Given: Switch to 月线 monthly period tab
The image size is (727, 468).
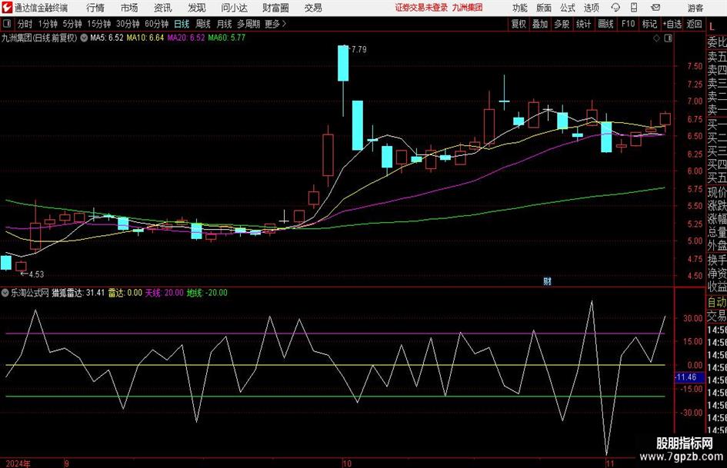Looking at the screenshot, I should click(x=224, y=24).
